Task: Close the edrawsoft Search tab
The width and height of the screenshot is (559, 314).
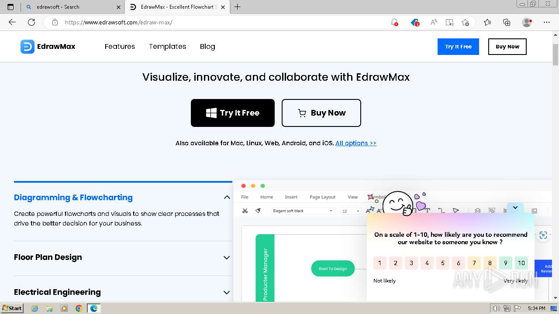Action: click(x=118, y=7)
